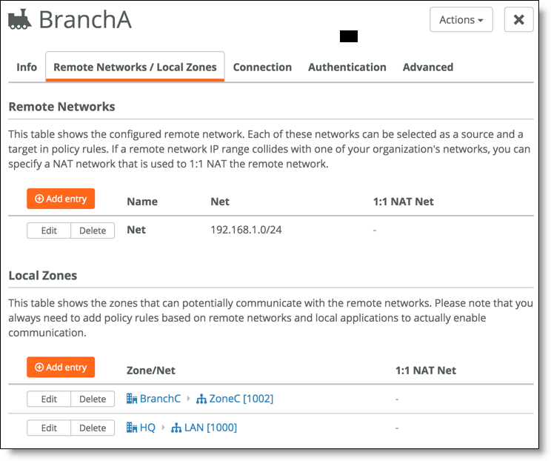Go to the Authentication tab
Image resolution: width=551 pixels, height=461 pixels.
point(347,67)
